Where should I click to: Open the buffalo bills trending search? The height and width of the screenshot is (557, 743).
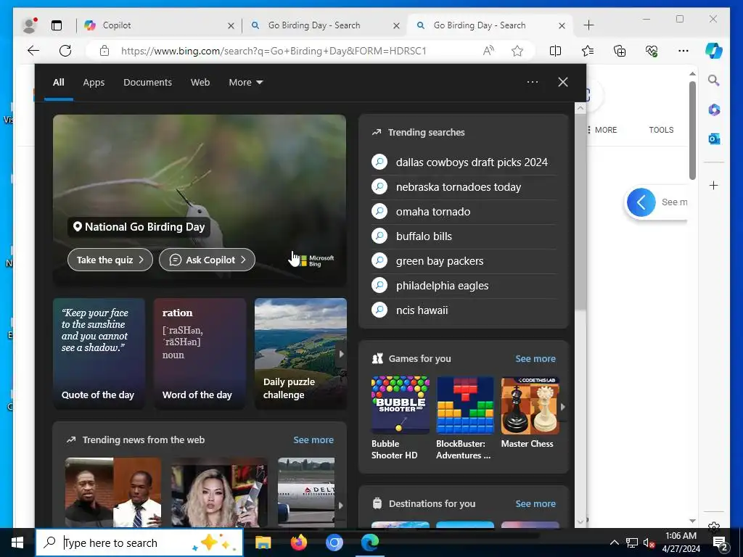[464, 236]
